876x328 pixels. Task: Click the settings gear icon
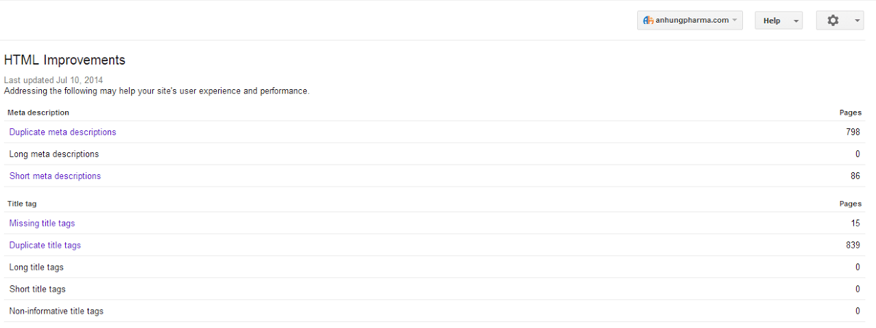pos(833,21)
